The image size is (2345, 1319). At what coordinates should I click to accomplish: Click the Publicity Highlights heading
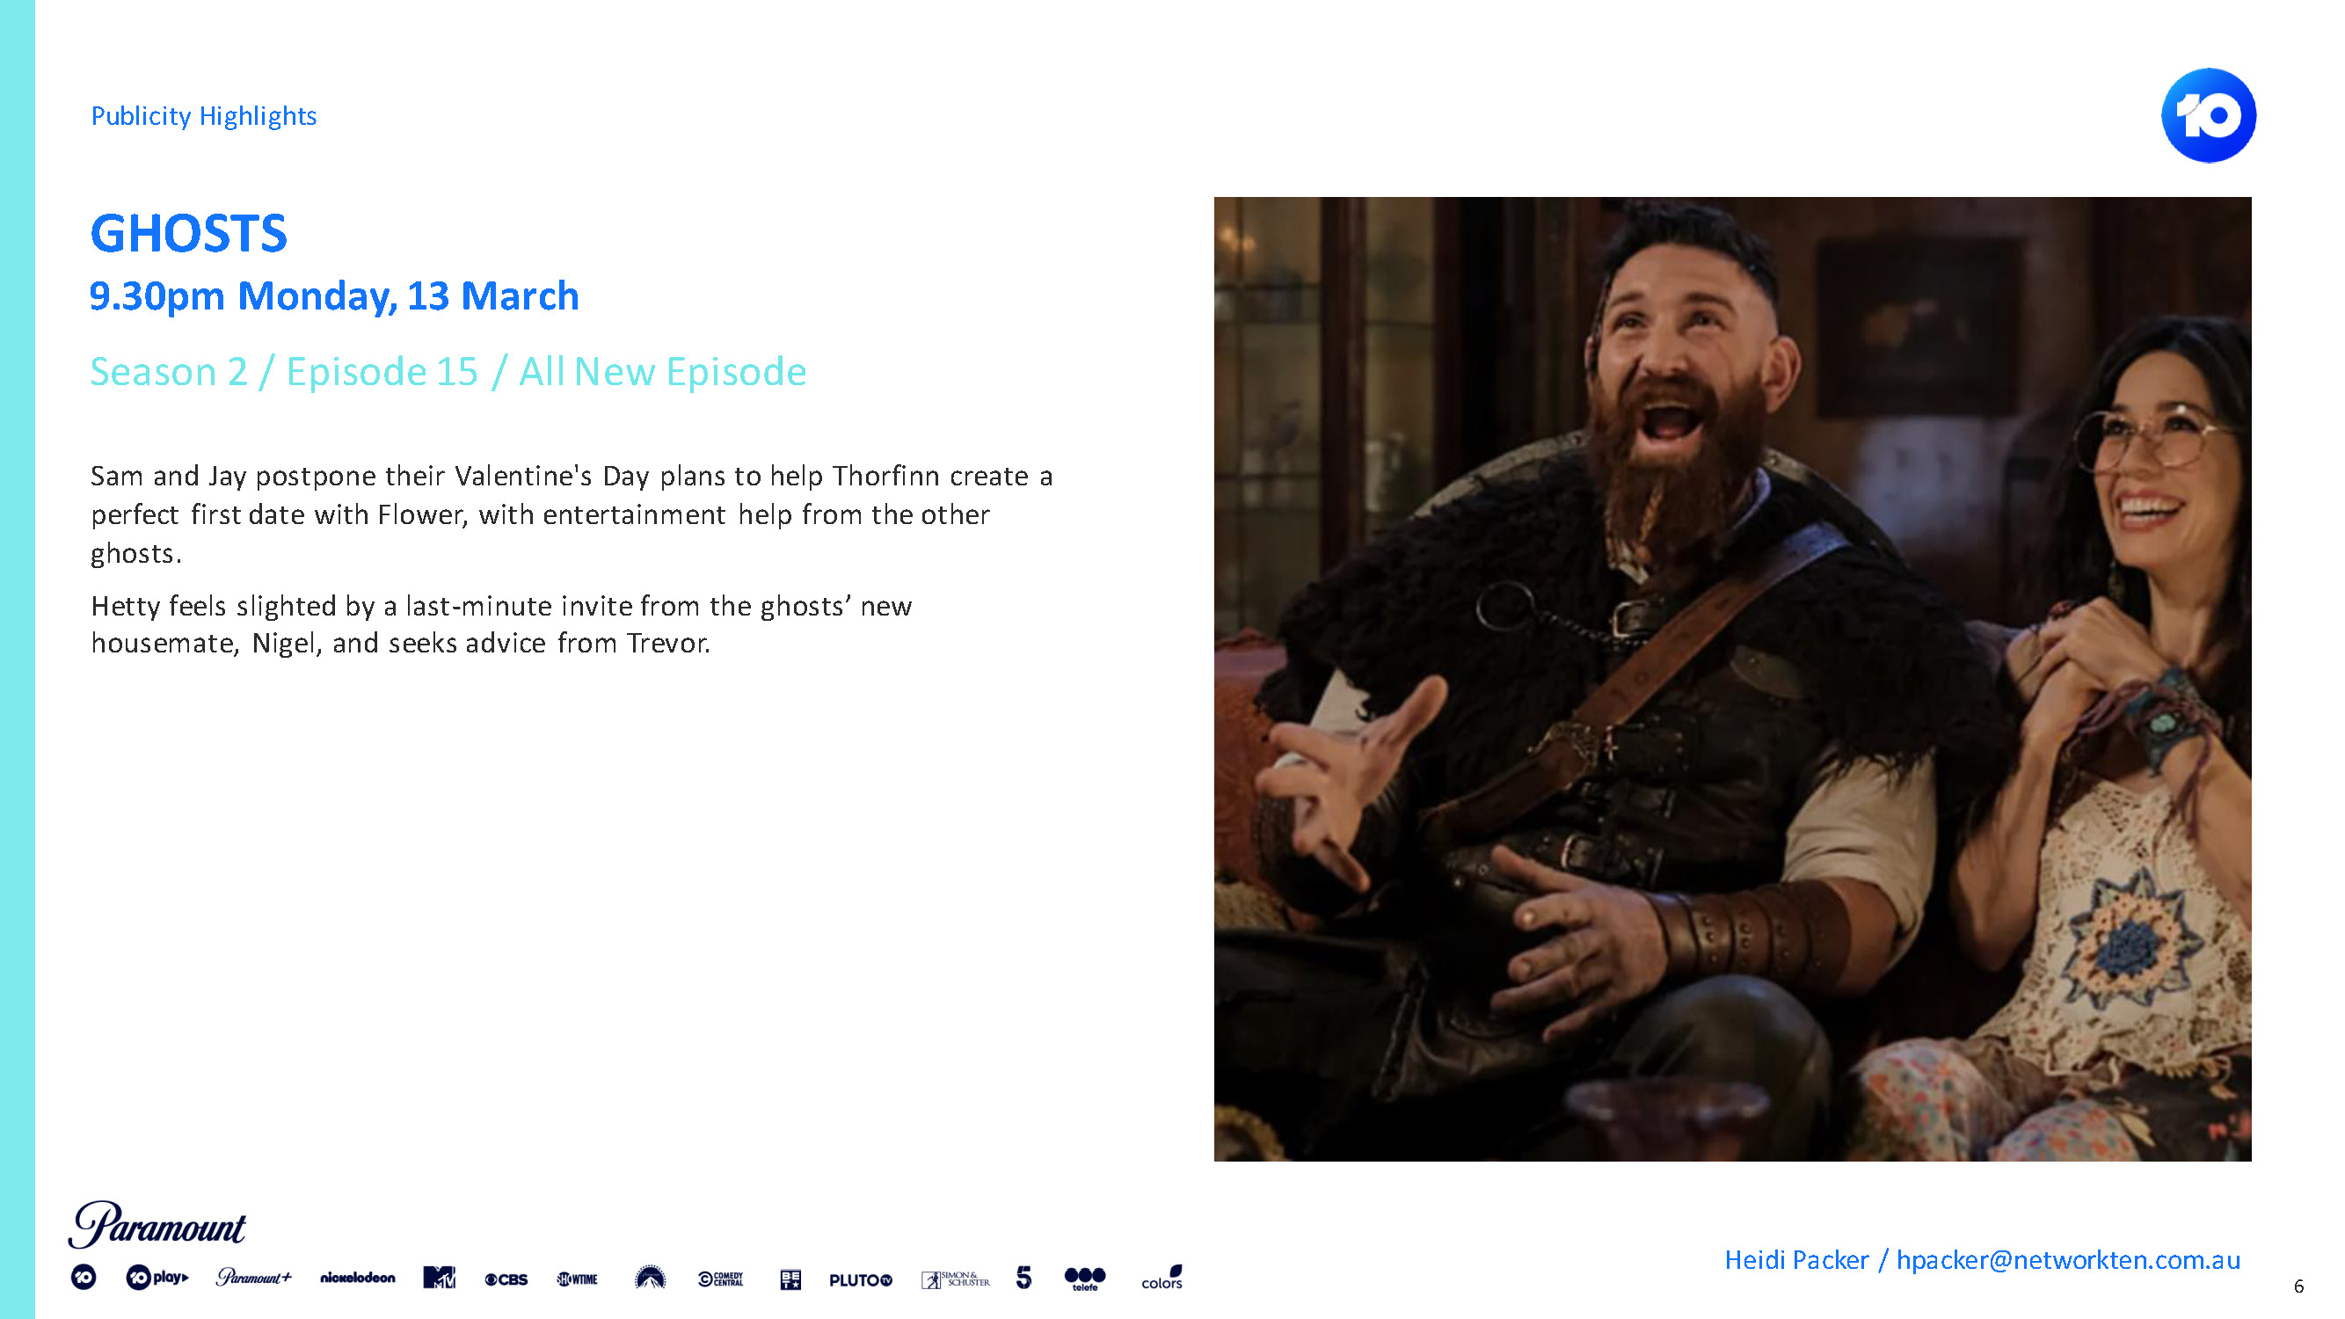point(204,115)
